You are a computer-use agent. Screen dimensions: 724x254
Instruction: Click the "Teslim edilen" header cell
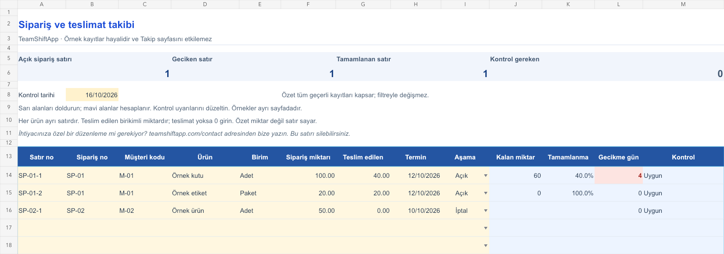point(363,157)
